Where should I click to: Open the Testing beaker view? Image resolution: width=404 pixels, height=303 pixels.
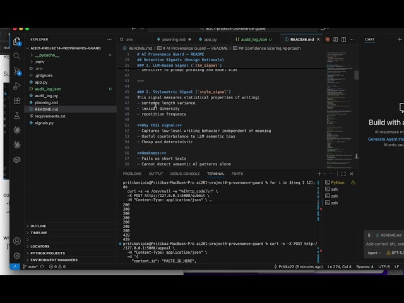pyautogui.click(x=17, y=116)
